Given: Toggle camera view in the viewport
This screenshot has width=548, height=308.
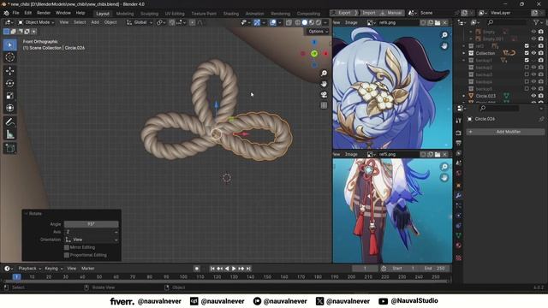Looking at the screenshot, I should click(324, 95).
